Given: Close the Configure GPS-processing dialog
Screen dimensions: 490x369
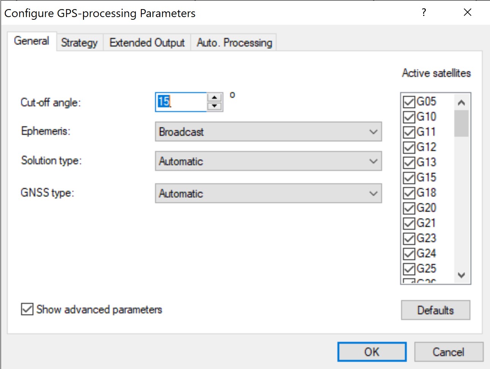Looking at the screenshot, I should coord(468,13).
